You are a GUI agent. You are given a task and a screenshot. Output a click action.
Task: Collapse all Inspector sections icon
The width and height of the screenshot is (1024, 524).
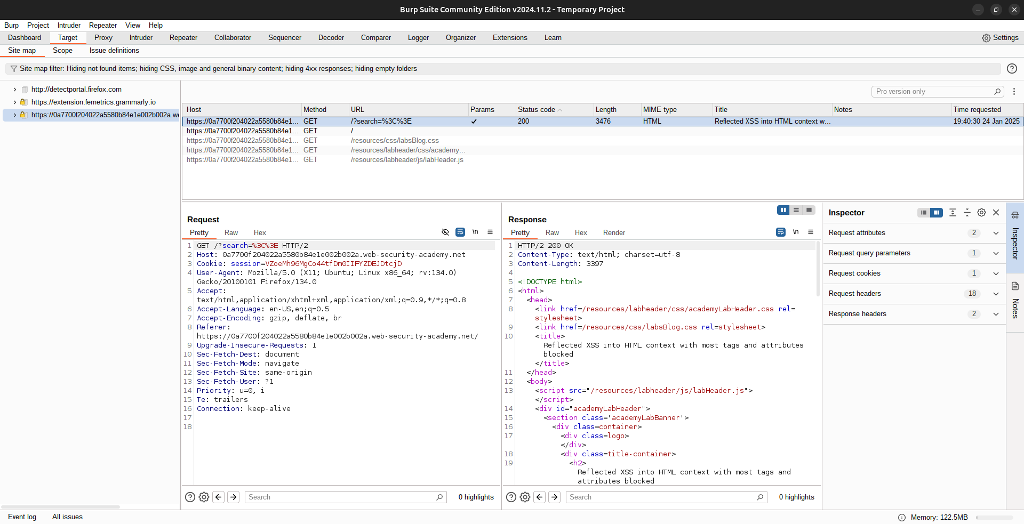[x=967, y=213]
